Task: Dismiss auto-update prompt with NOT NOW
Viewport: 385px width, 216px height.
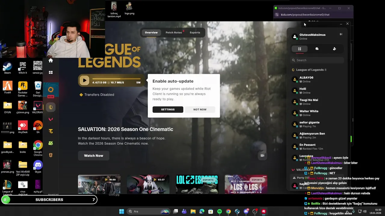Action: [200, 109]
